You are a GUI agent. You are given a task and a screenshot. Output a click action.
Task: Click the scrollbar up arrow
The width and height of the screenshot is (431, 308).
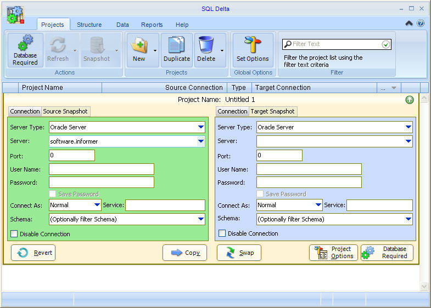[x=424, y=98]
